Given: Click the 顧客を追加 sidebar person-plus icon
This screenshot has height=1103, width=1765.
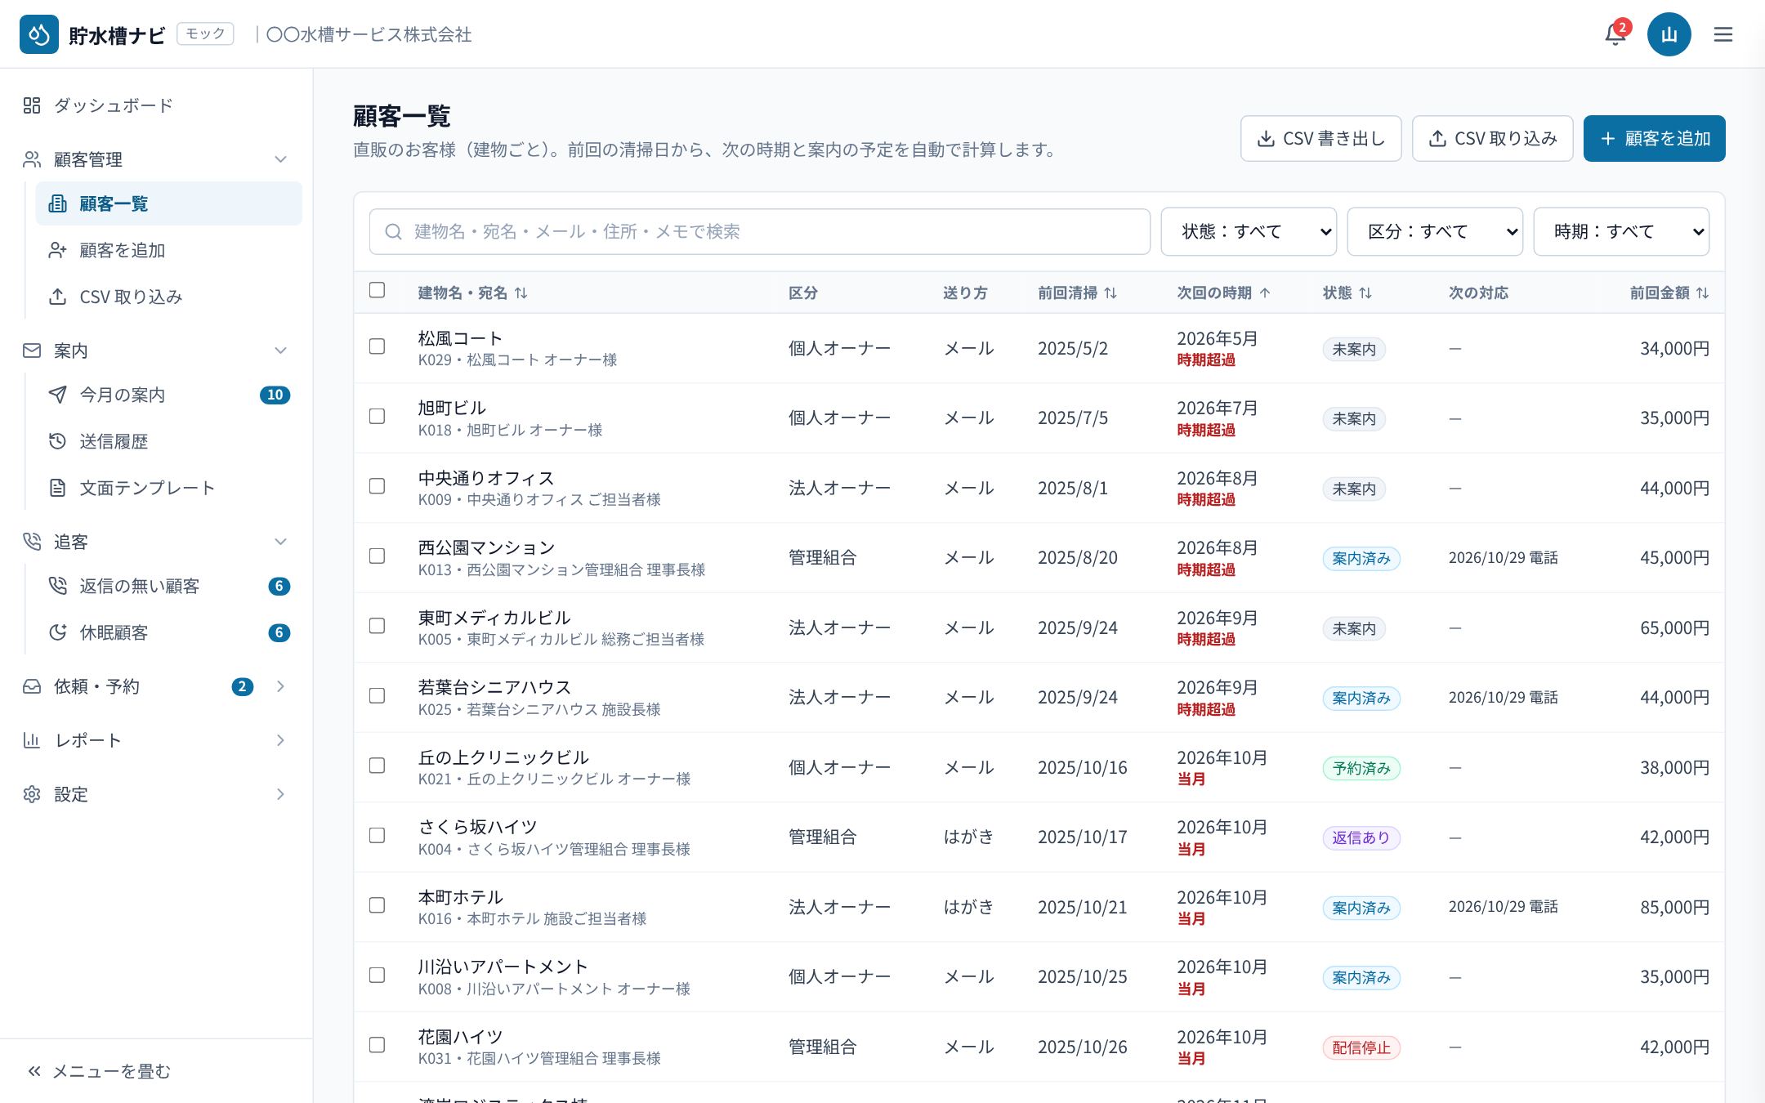Looking at the screenshot, I should coord(57,250).
